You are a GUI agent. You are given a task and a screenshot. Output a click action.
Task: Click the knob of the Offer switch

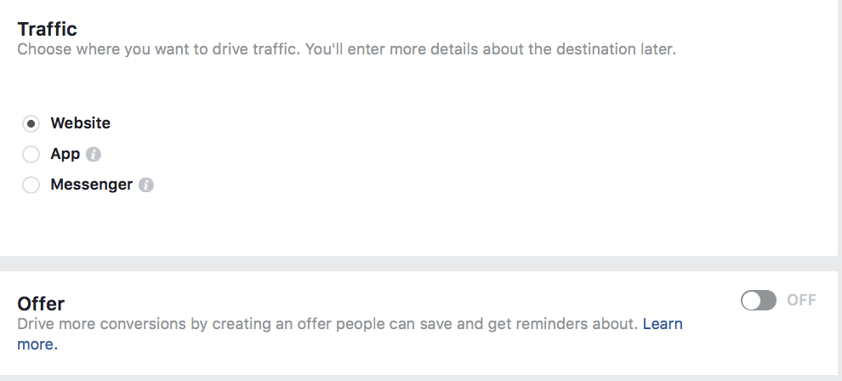click(x=751, y=300)
